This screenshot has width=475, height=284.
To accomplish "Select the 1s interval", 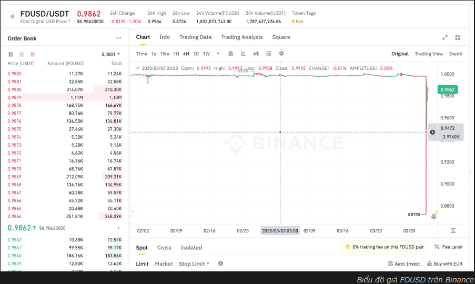I will 154,54.
